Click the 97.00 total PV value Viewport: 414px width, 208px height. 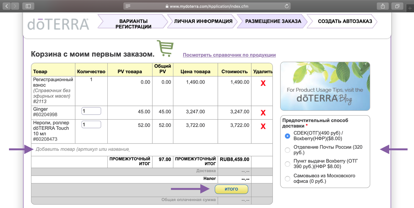click(x=165, y=159)
